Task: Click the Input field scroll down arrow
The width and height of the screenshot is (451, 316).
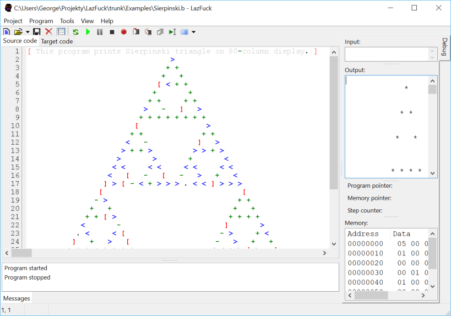Action: pos(432,58)
